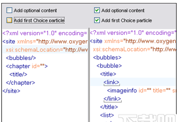Click the </site> closing tag
Screen dimensions: 177x122
point(11,91)
